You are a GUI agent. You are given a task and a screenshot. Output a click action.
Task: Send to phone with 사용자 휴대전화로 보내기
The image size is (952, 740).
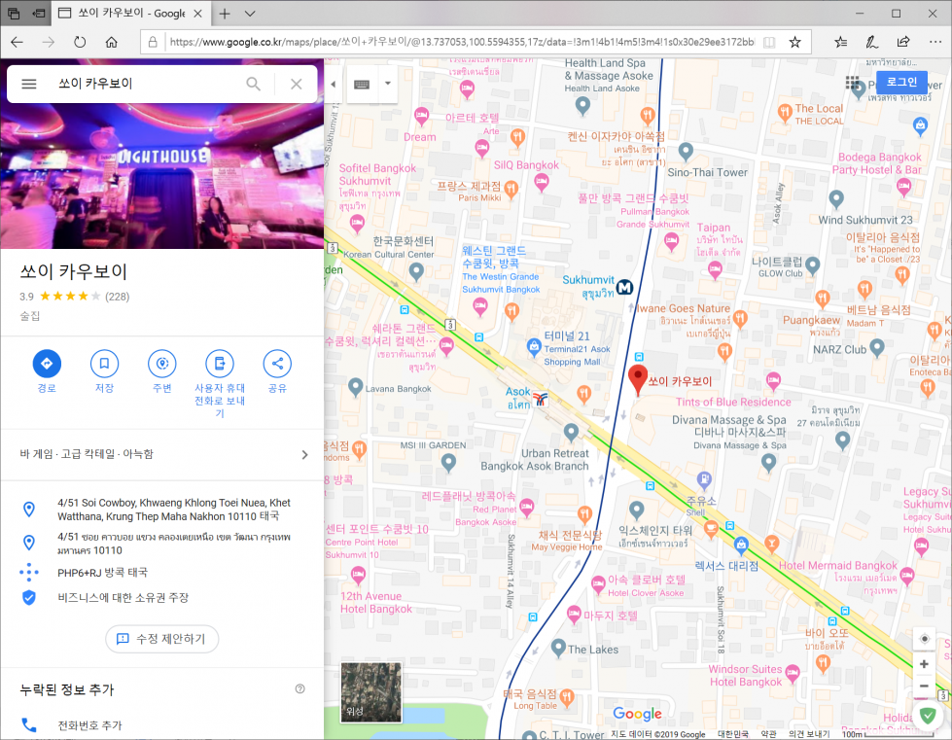click(220, 364)
